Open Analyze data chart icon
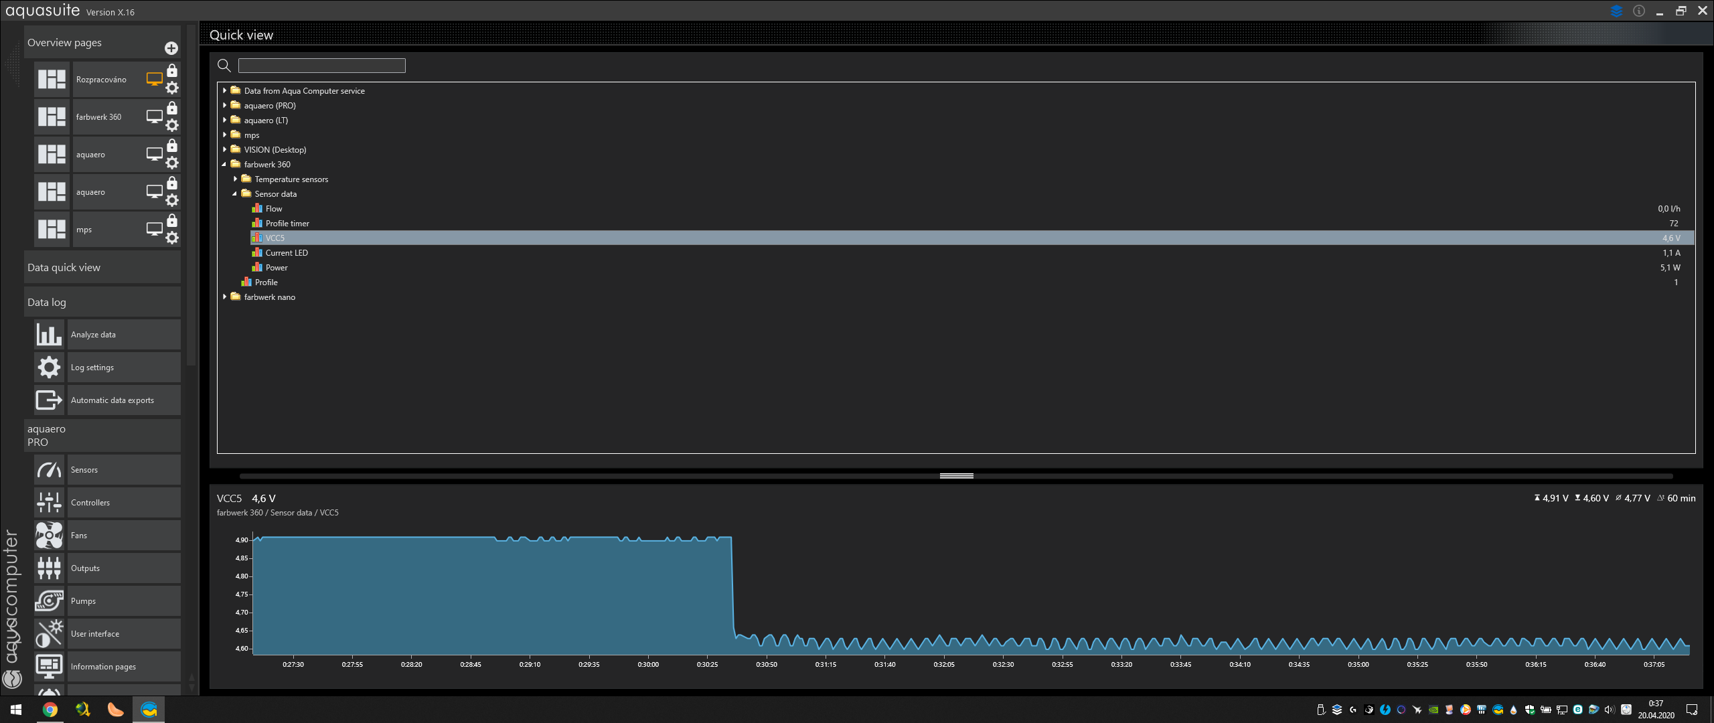The width and height of the screenshot is (1714, 723). pyautogui.click(x=49, y=334)
